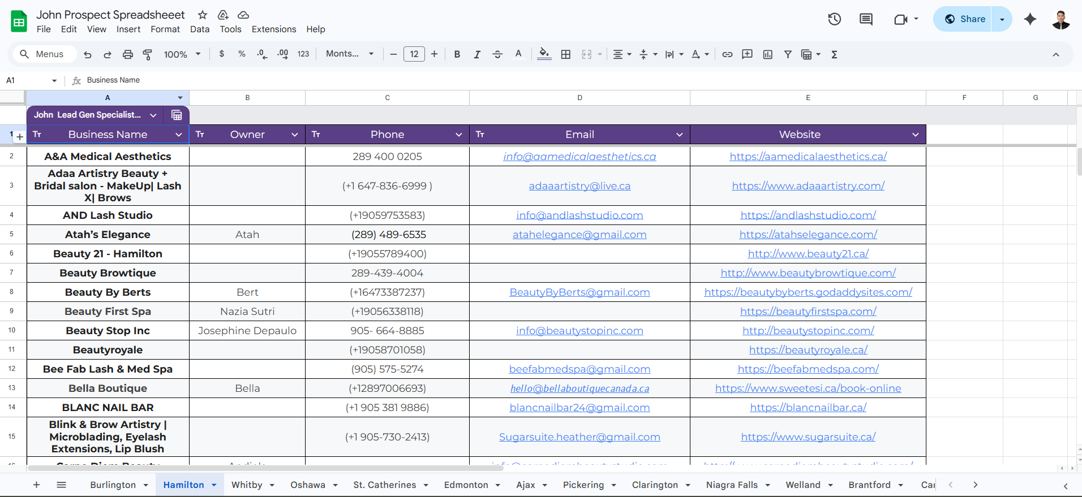This screenshot has height=497, width=1082.
Task: Switch to the Whitby sheet tab
Action: tap(247, 485)
